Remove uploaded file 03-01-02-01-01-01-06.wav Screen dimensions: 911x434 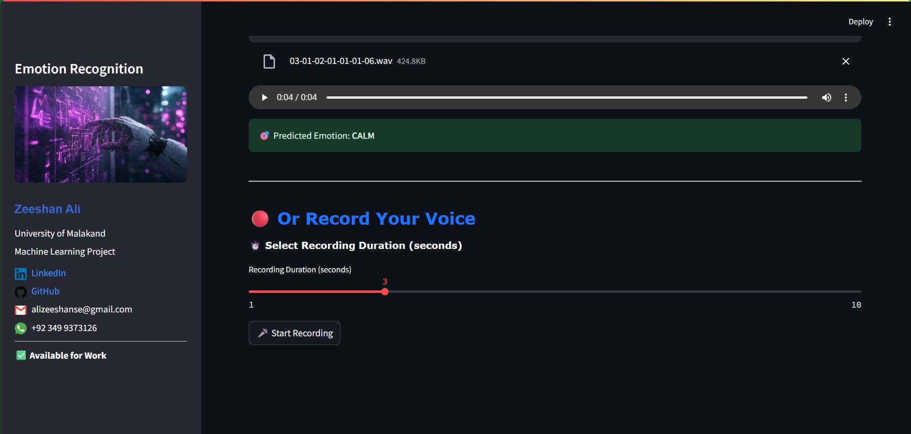[846, 61]
